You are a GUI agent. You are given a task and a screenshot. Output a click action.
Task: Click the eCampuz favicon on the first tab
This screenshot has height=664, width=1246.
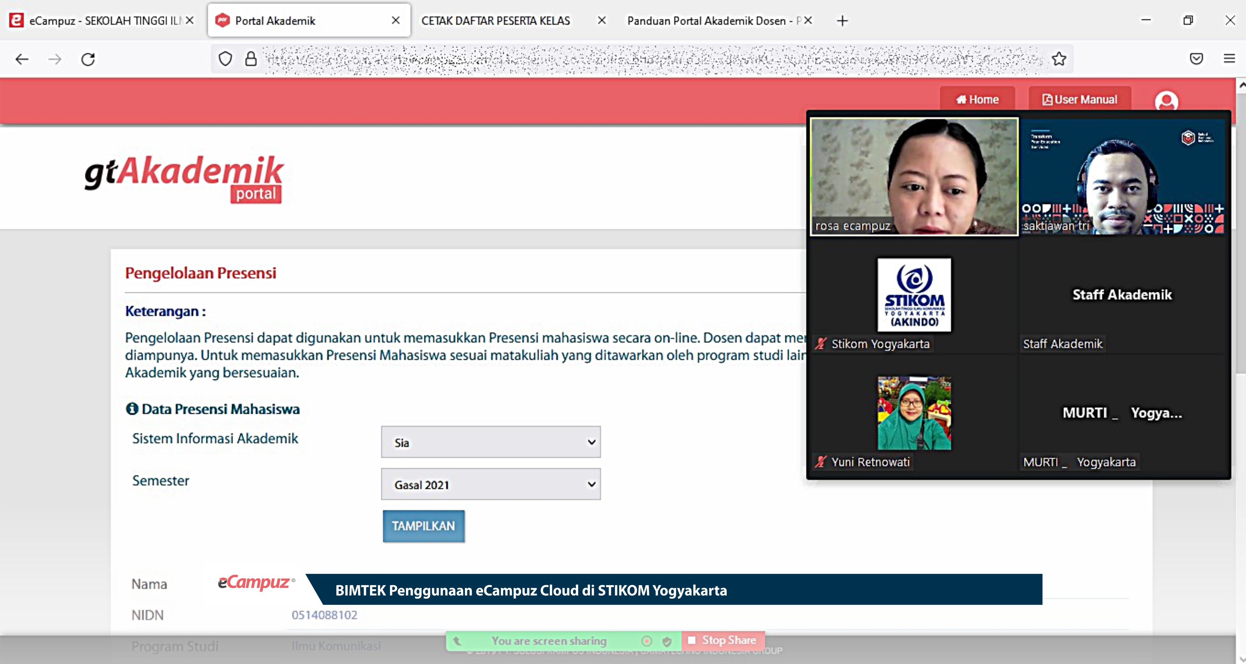tap(16, 20)
